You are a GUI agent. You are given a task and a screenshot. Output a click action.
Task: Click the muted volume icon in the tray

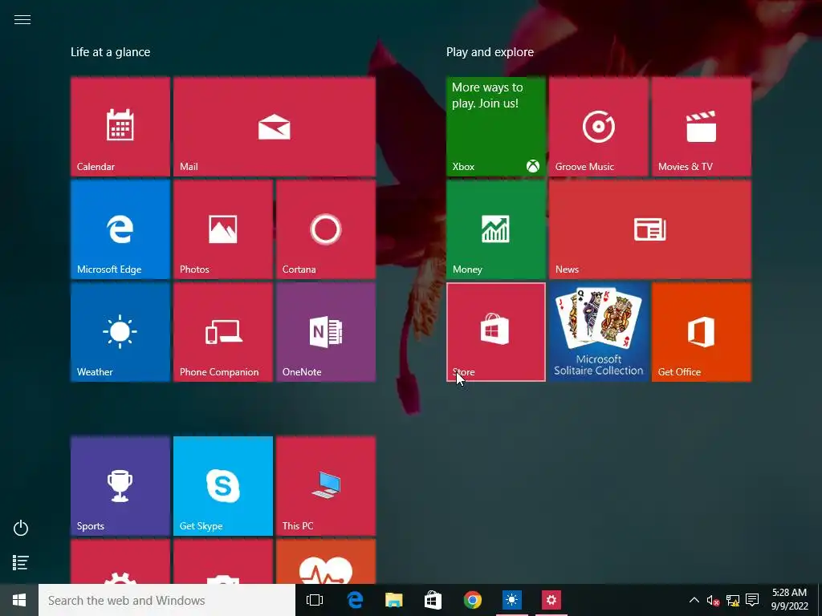click(x=713, y=600)
